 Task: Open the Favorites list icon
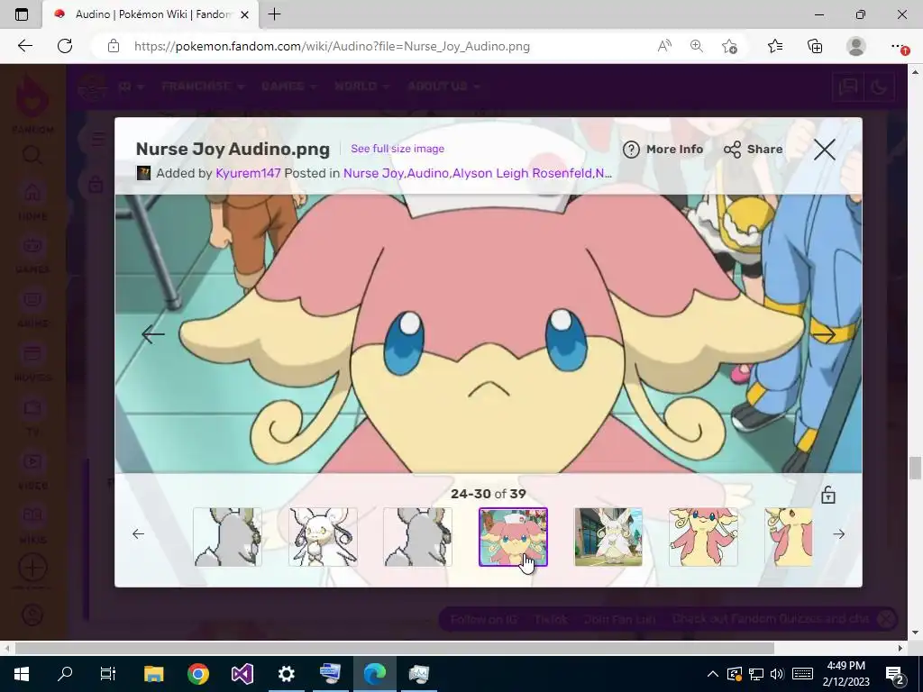(x=775, y=46)
